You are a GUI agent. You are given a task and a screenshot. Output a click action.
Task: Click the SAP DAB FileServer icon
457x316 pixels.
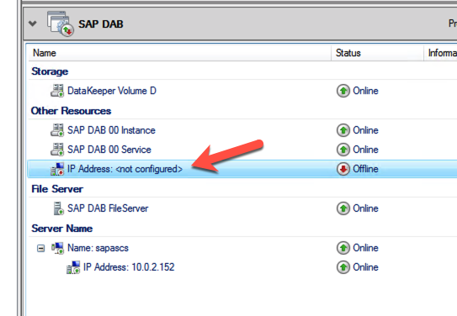[x=59, y=208]
